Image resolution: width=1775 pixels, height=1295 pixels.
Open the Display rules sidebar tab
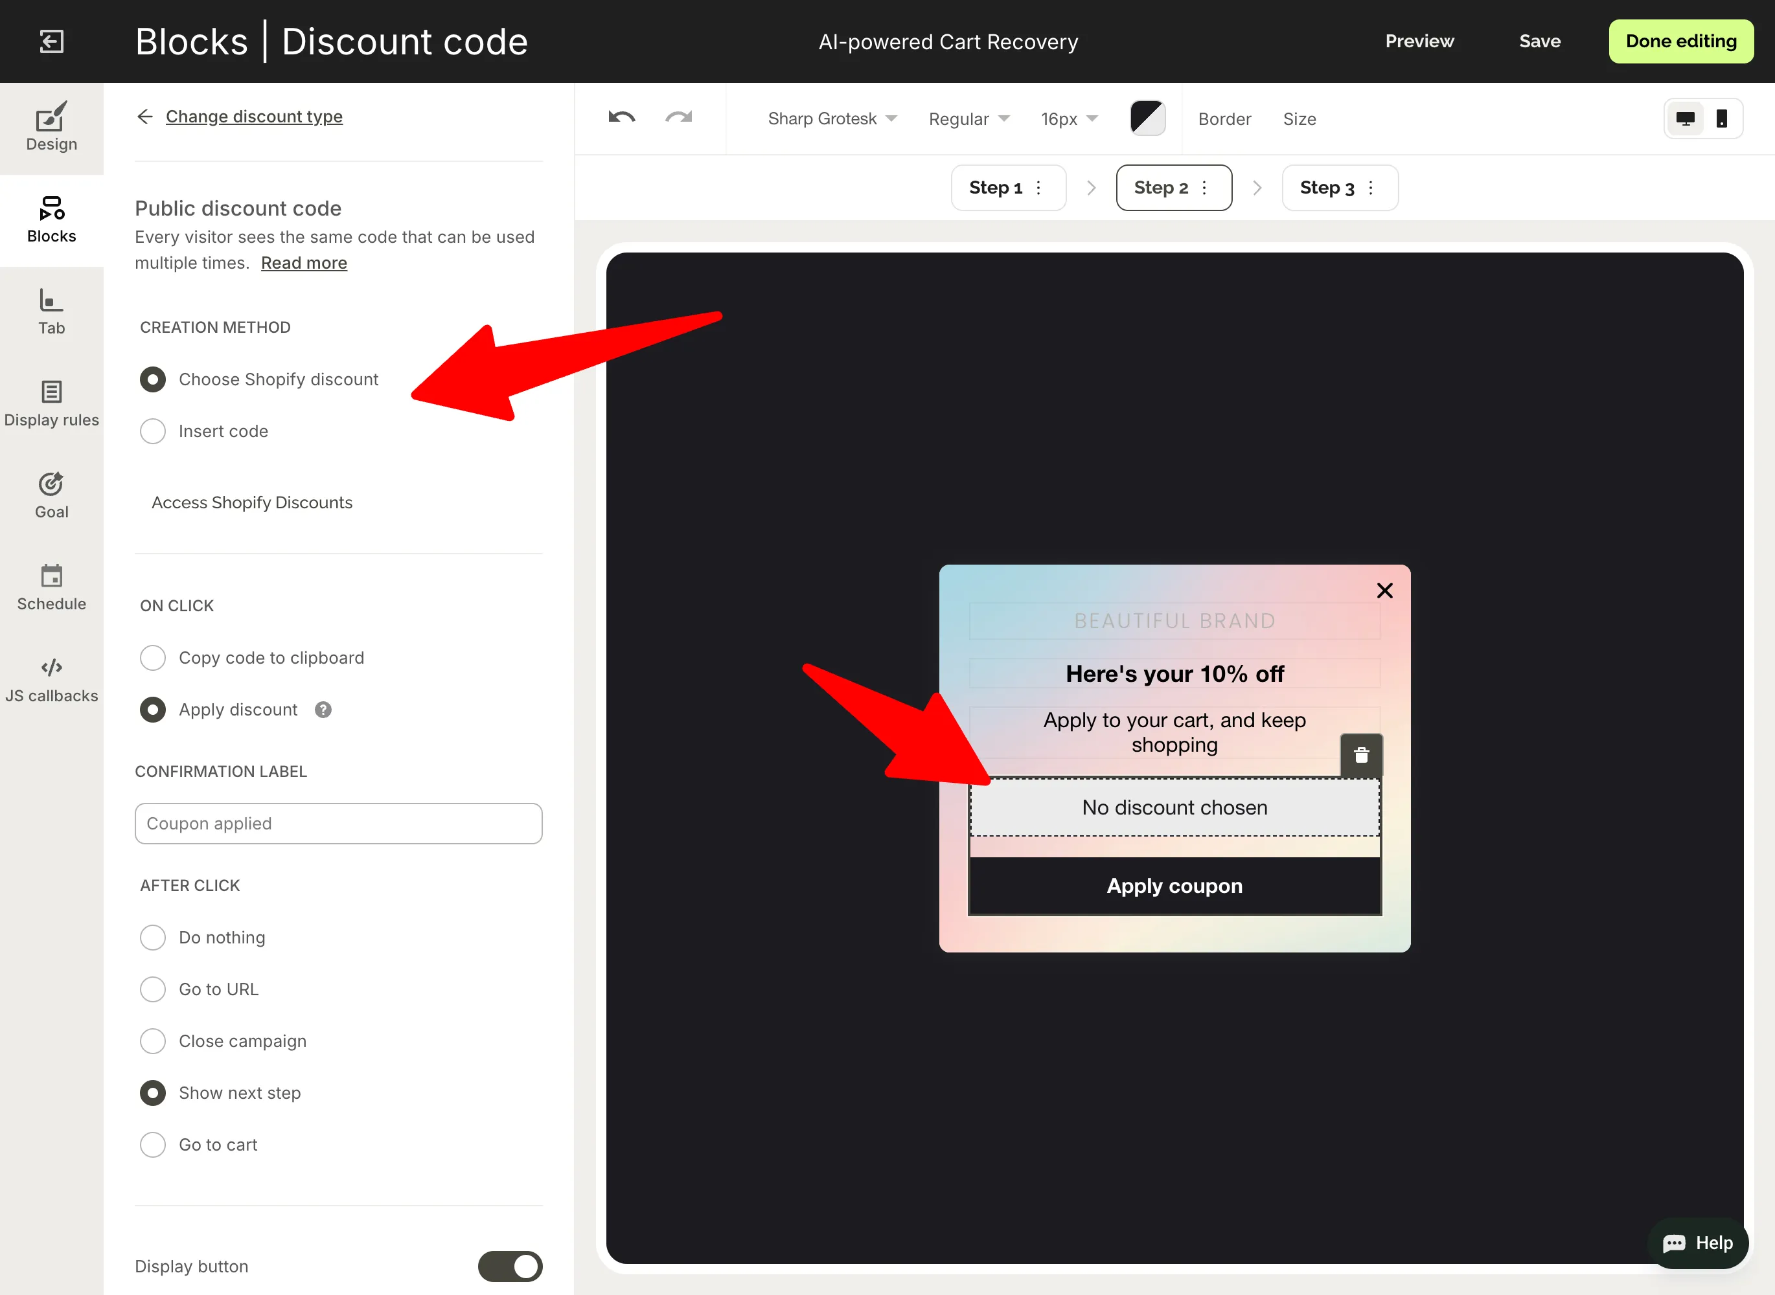coord(52,403)
